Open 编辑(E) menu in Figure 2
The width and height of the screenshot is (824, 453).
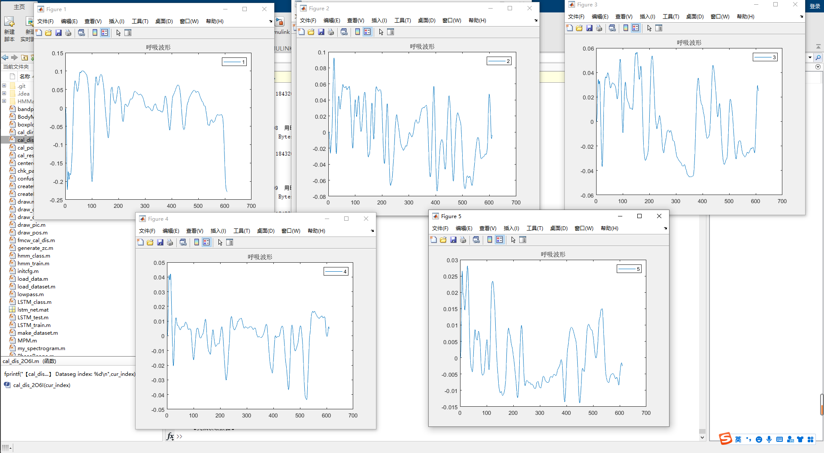[x=332, y=21]
